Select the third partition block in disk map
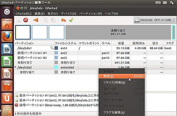This screenshot has width=177, height=116. (57, 32)
